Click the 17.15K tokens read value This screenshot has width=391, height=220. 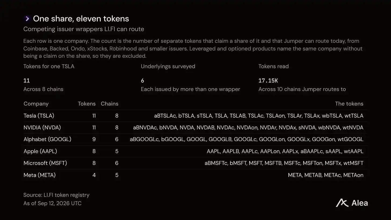(x=268, y=81)
